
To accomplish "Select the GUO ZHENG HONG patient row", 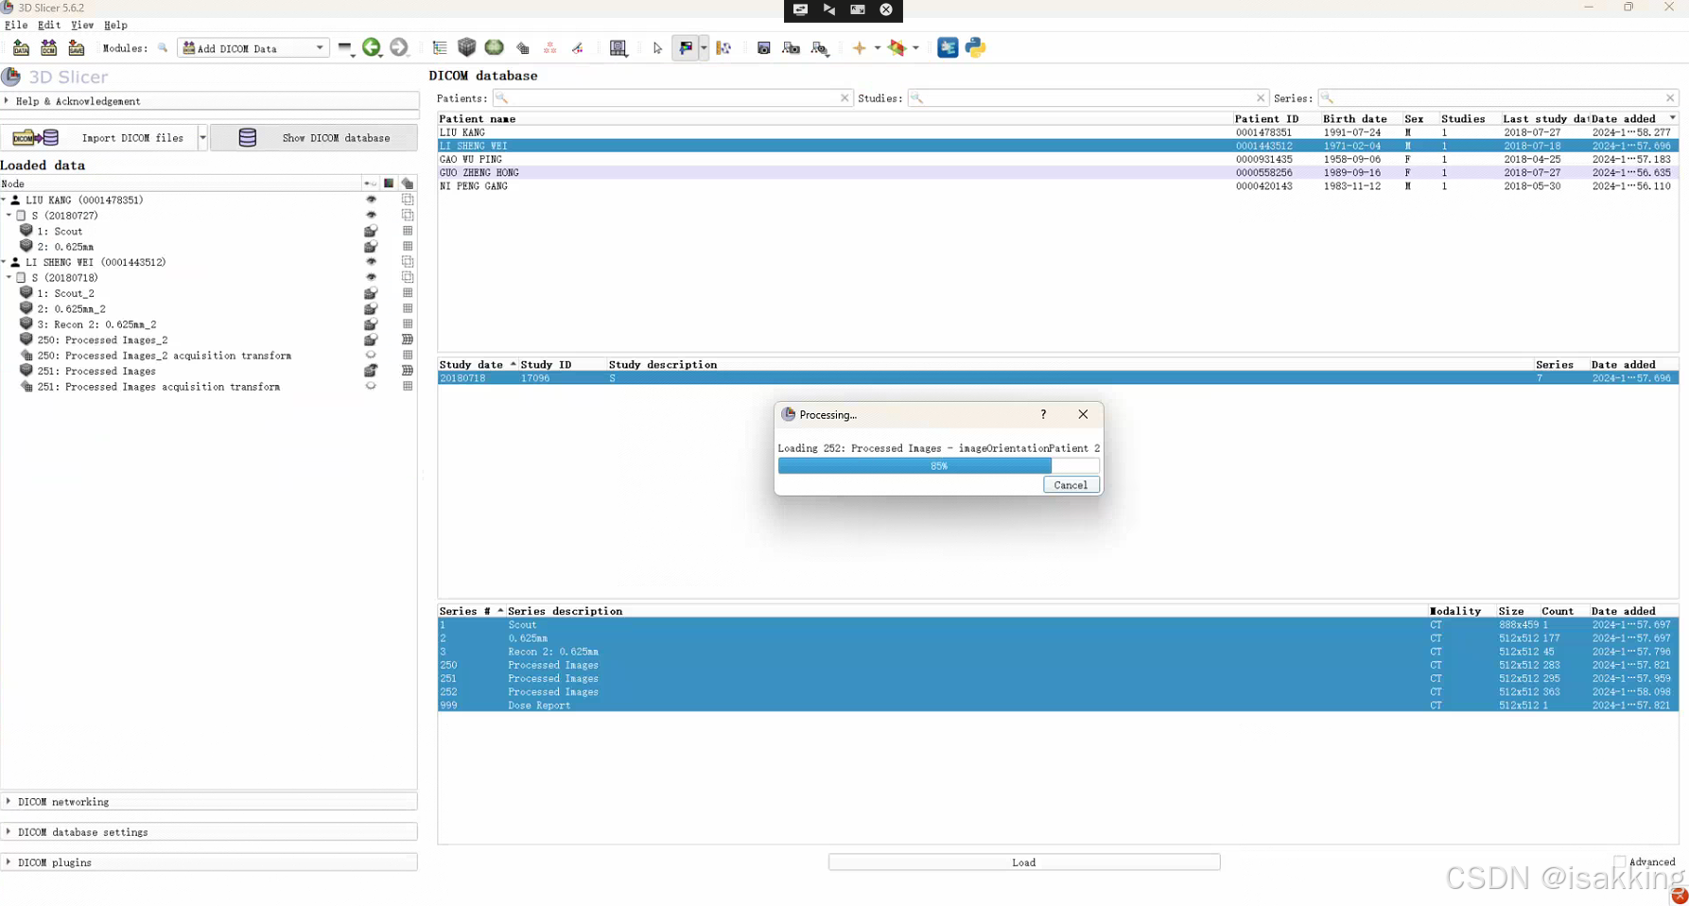I will click(1057, 173).
